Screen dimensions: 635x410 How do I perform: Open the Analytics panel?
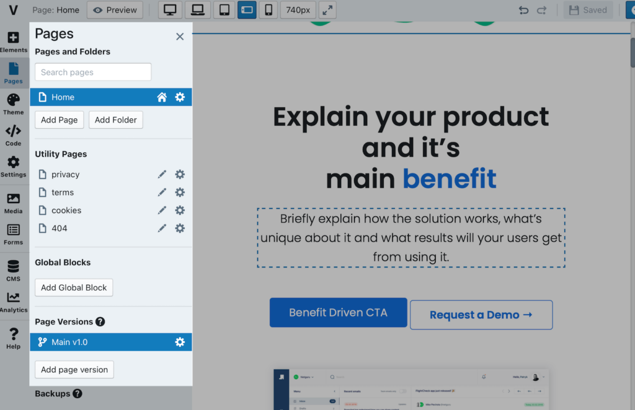click(13, 302)
